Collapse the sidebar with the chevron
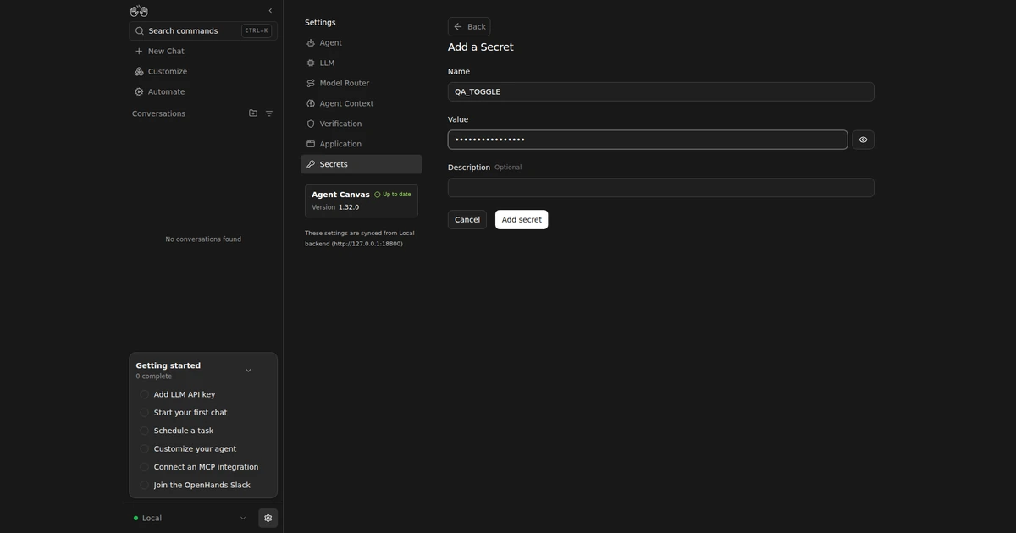The image size is (1016, 533). 270,11
